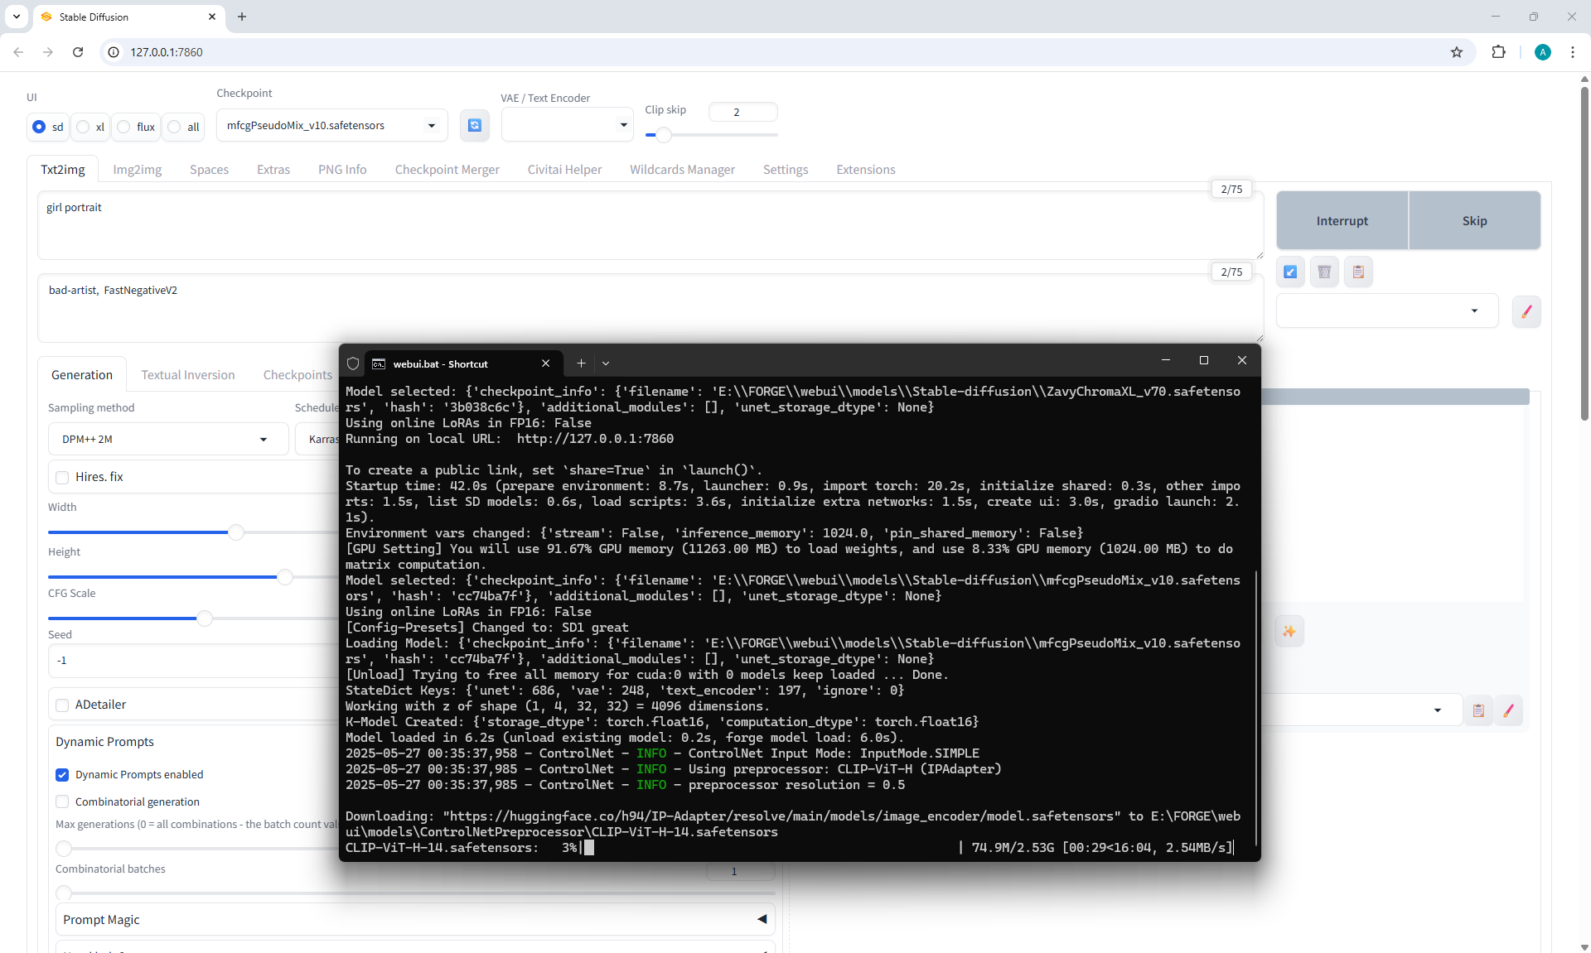Open new terminal tab with plus icon
Viewport: 1591px width, 953px height.
pyautogui.click(x=581, y=363)
